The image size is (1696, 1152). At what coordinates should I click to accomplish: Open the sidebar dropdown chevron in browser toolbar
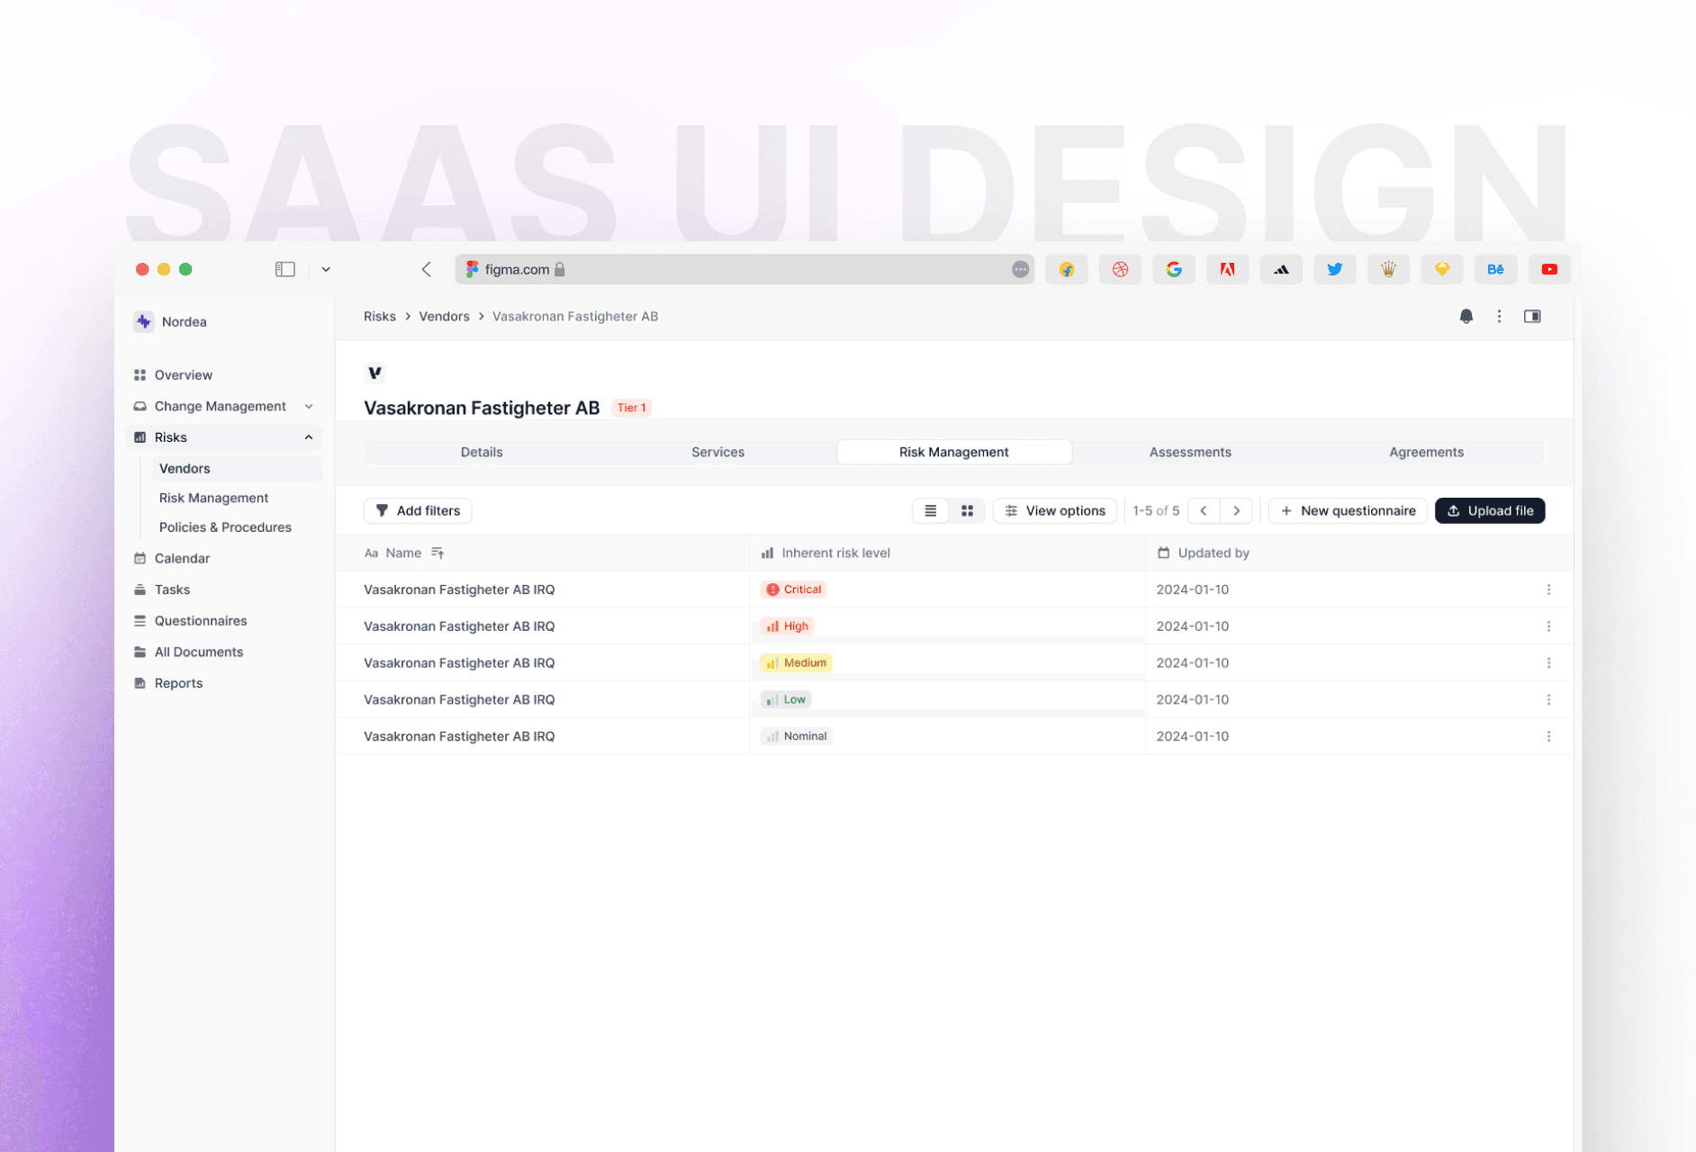tap(326, 269)
